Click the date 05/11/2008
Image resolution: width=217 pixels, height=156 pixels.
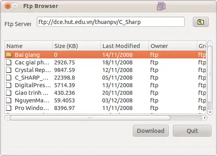(117, 78)
